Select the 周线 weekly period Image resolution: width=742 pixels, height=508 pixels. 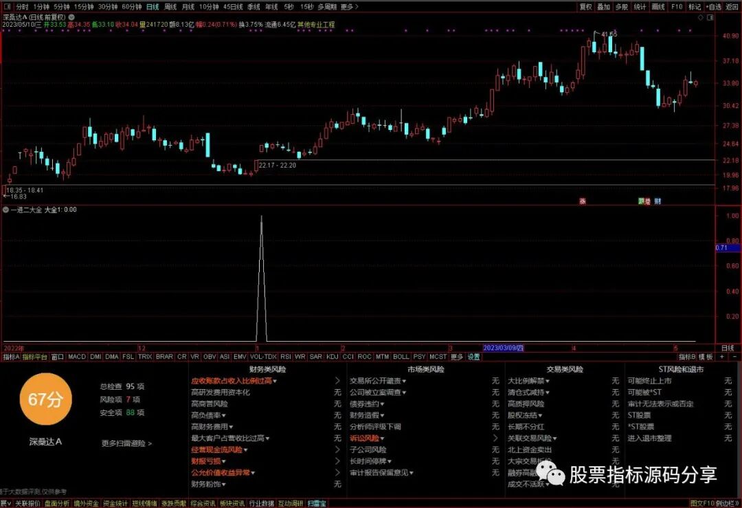pyautogui.click(x=170, y=7)
